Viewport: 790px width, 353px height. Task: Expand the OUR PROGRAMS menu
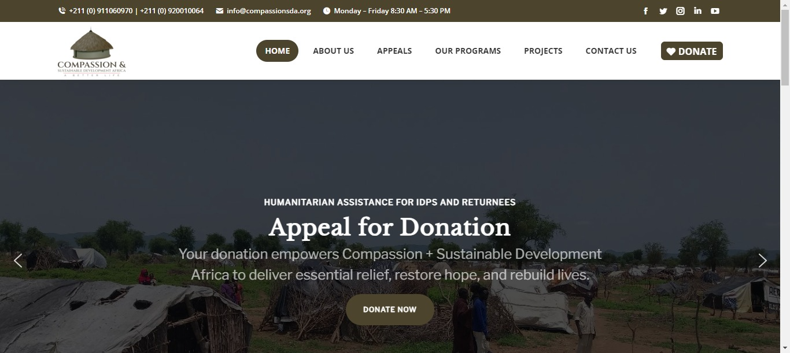(x=468, y=51)
